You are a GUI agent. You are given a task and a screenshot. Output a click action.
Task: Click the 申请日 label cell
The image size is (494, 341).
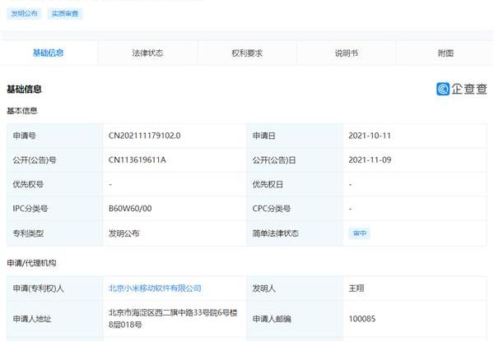coord(295,136)
